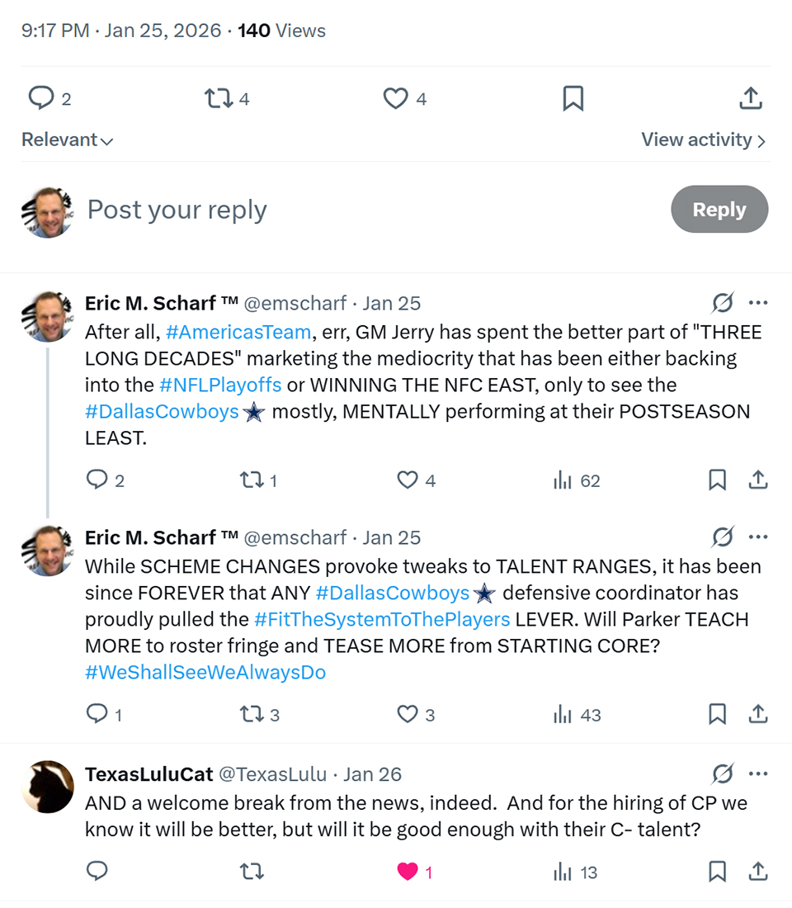Bookmark the main post at top
Viewport: 792px width, 908px height.
click(573, 99)
